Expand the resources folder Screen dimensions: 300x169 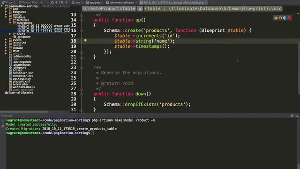pos(6,42)
